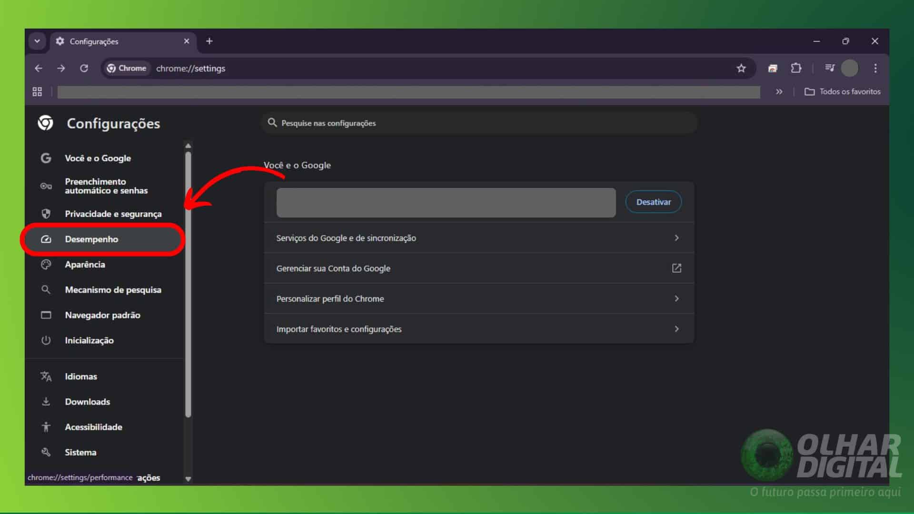Reload the settings page

pyautogui.click(x=84, y=69)
